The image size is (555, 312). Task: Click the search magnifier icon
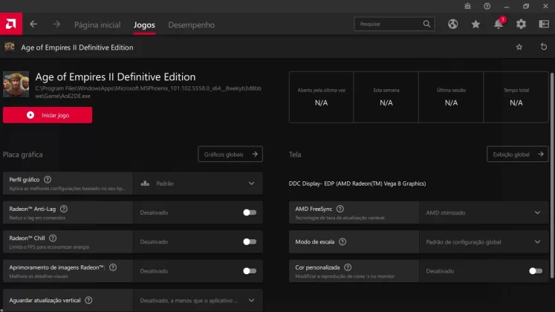tap(426, 24)
